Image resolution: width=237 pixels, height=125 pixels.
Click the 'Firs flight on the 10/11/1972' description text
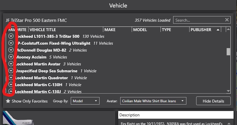(x=143, y=123)
